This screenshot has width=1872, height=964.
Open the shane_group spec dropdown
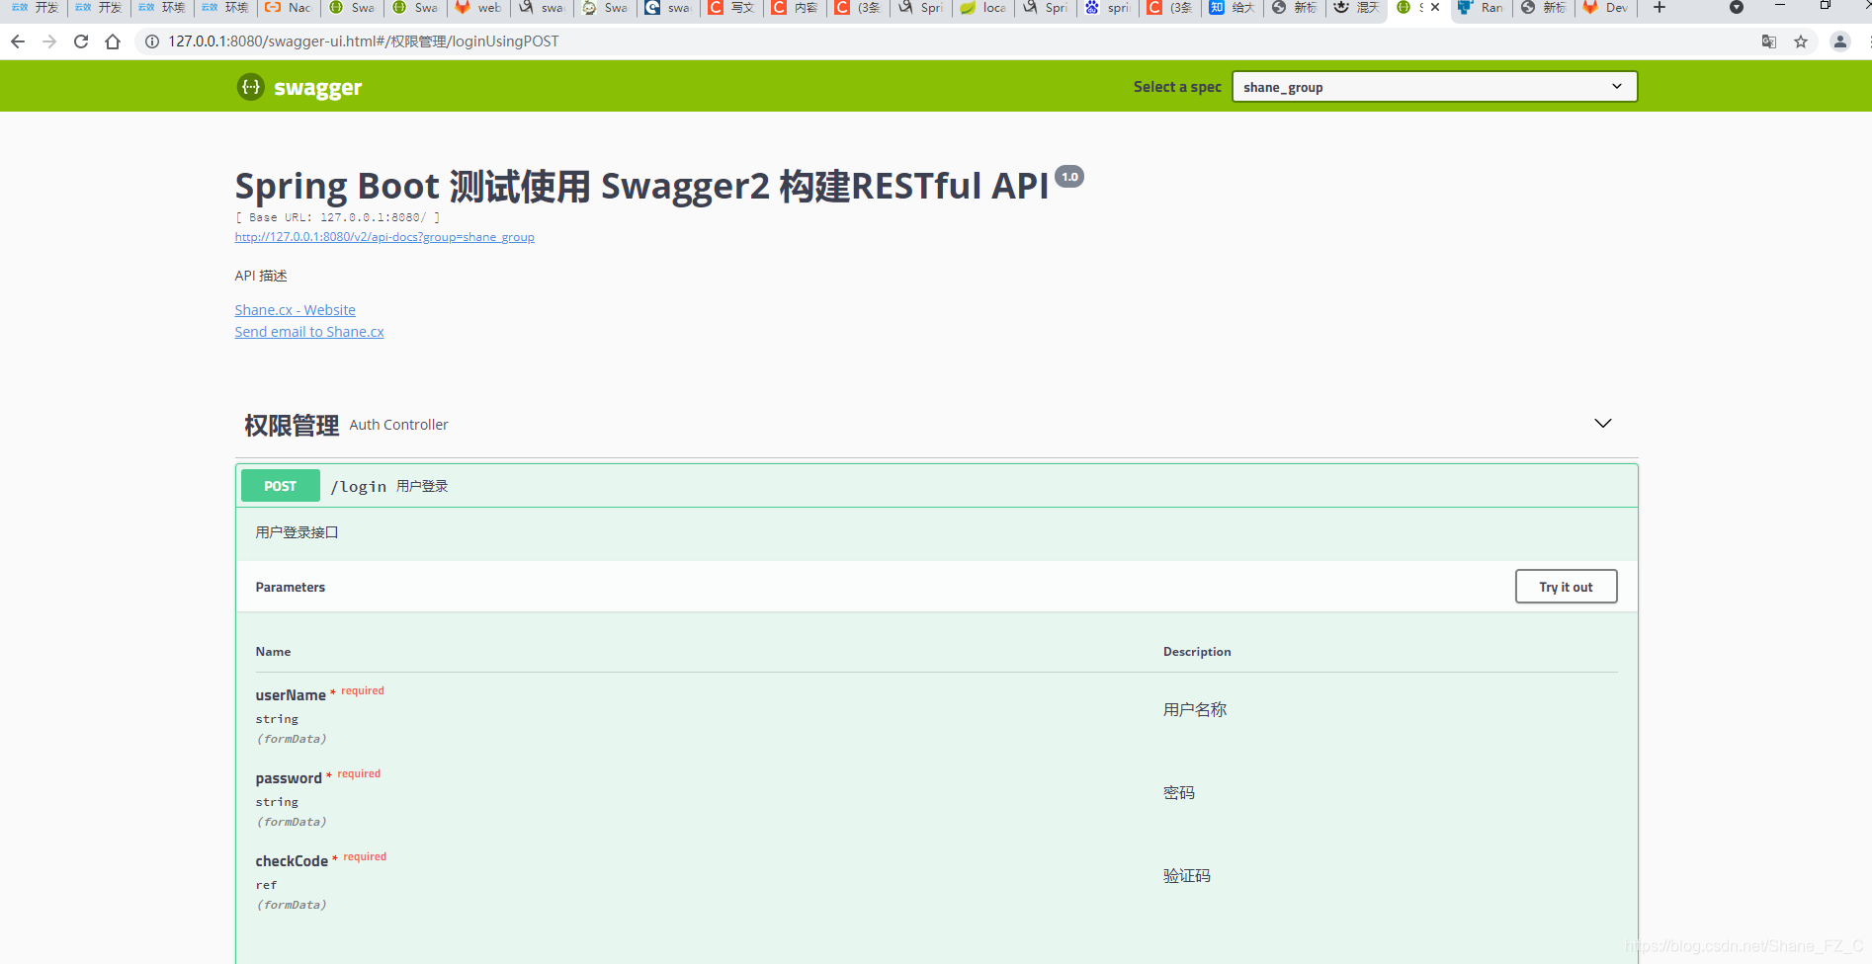pos(1434,87)
